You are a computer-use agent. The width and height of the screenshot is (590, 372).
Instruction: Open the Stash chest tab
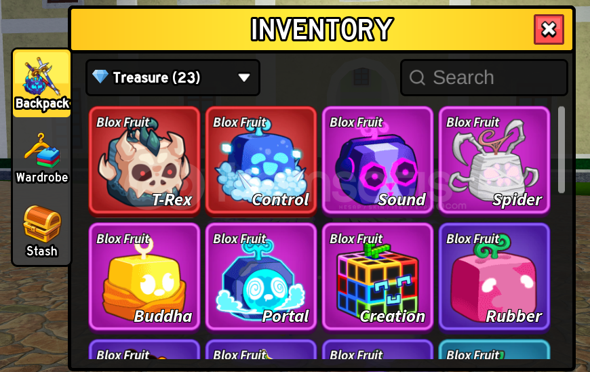pyautogui.click(x=42, y=231)
